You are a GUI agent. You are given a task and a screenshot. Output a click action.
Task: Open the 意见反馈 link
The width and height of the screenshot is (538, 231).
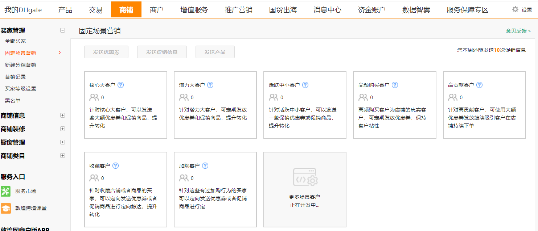coord(518,31)
